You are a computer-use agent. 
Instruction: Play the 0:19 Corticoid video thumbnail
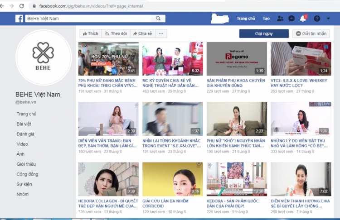coord(173,179)
